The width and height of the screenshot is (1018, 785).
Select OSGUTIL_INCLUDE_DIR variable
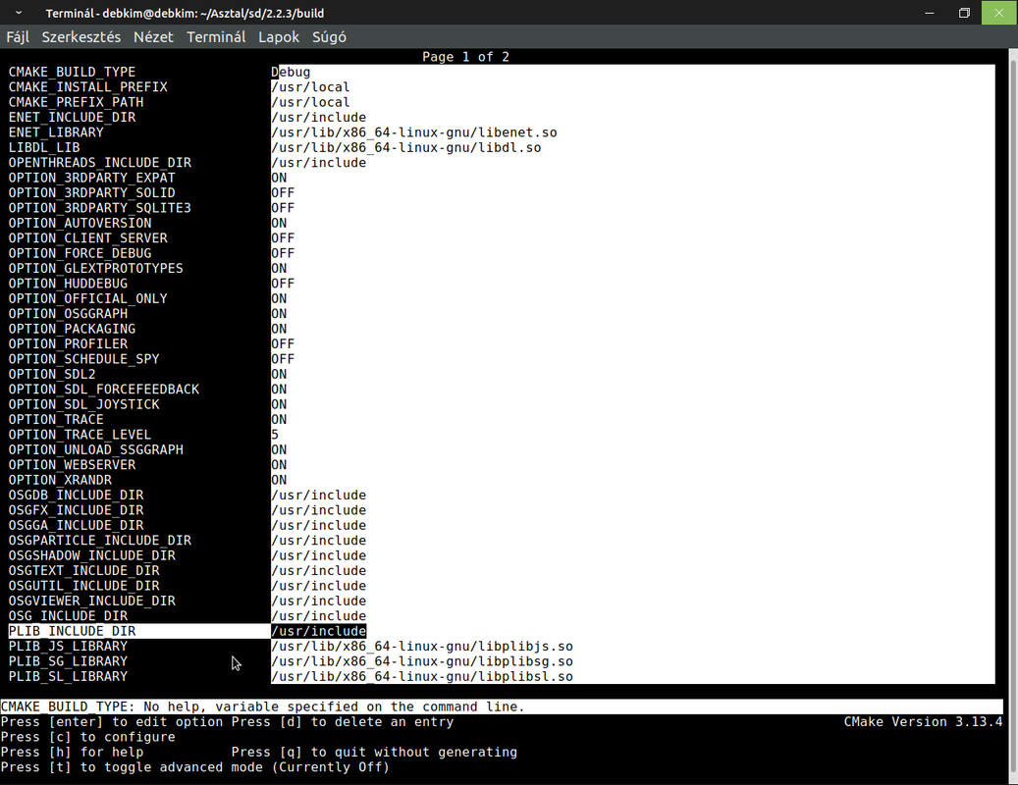click(x=83, y=586)
